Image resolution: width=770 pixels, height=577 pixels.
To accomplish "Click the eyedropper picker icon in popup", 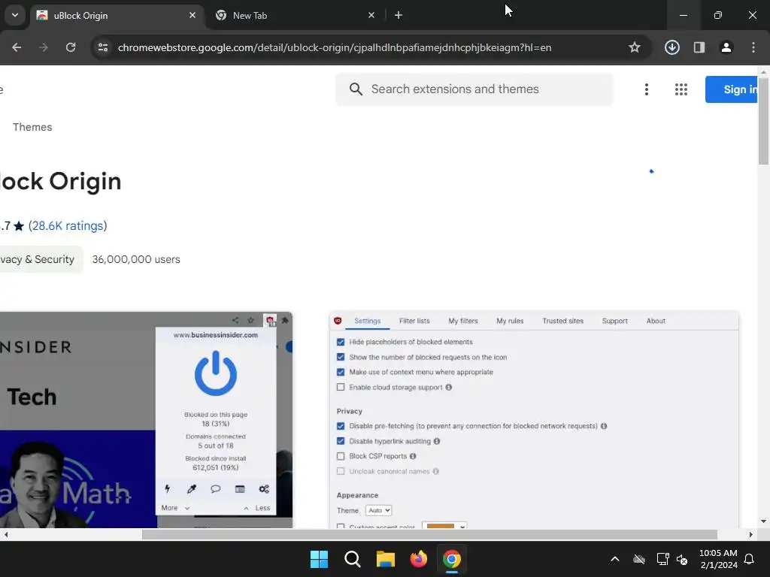I will point(192,488).
